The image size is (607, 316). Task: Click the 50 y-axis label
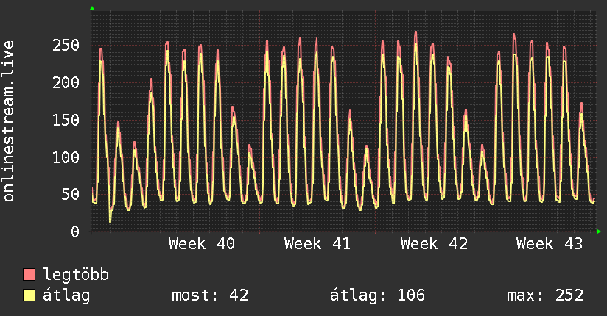(71, 194)
